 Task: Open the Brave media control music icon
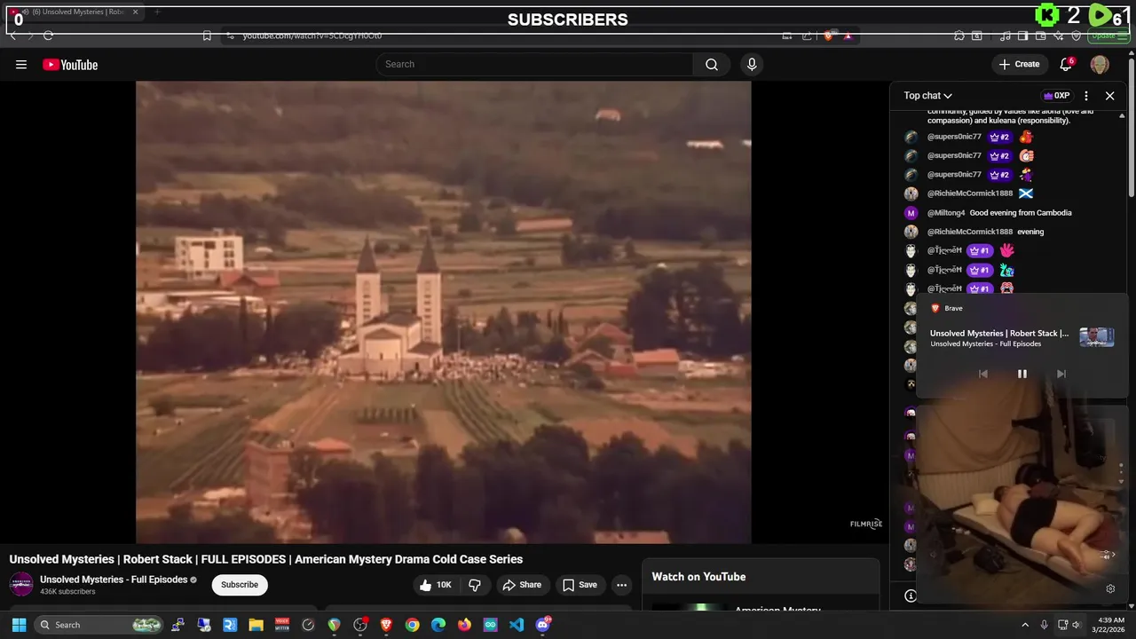1005,35
